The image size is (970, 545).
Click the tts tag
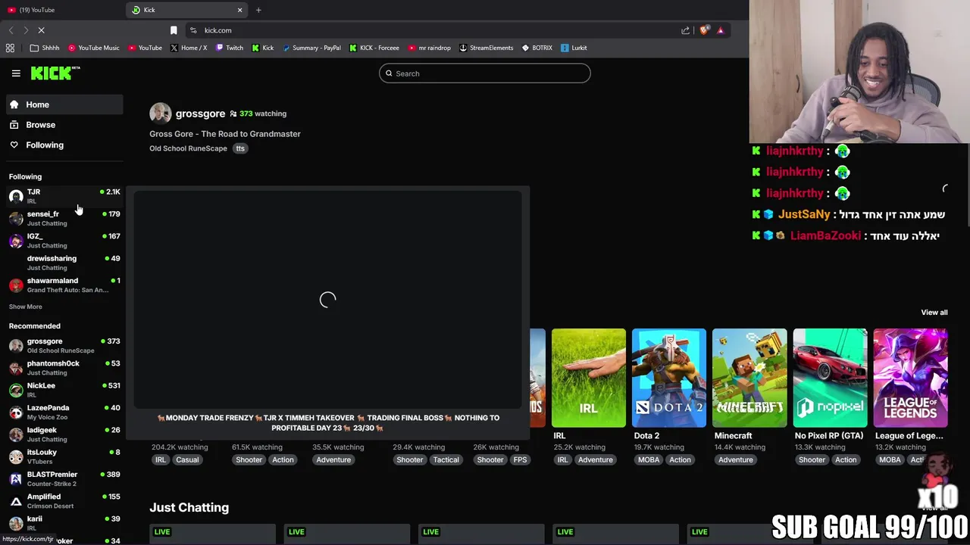(240, 148)
